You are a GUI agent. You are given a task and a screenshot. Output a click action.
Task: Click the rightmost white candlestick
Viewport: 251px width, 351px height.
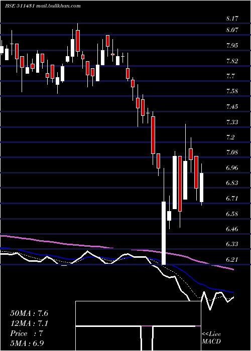click(x=202, y=187)
